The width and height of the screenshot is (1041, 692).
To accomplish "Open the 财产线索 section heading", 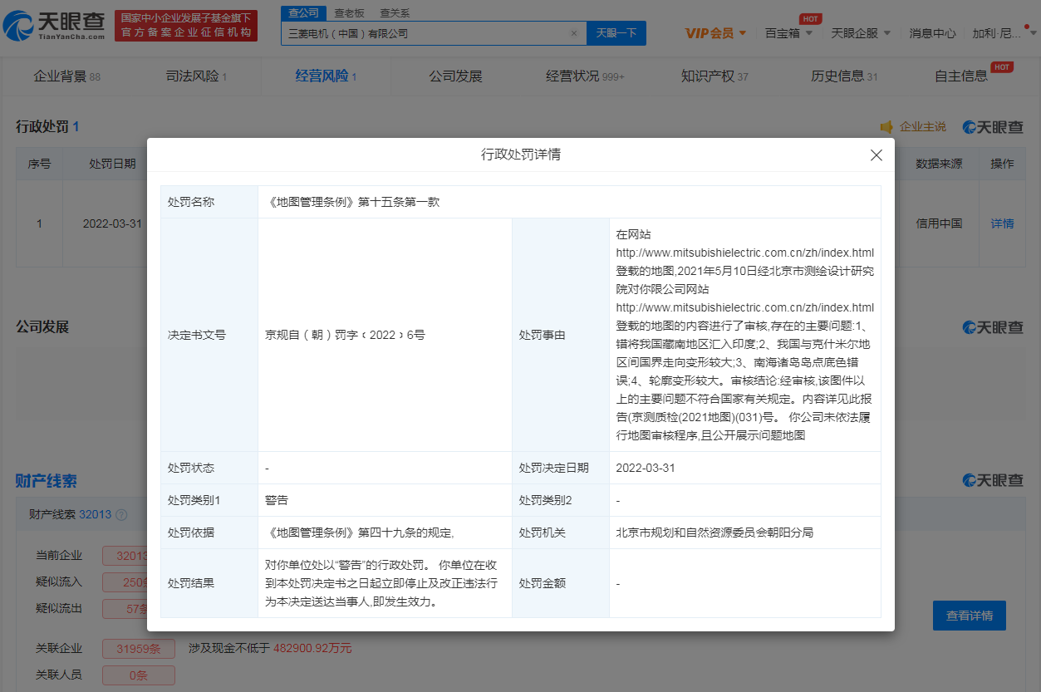I will pos(47,481).
